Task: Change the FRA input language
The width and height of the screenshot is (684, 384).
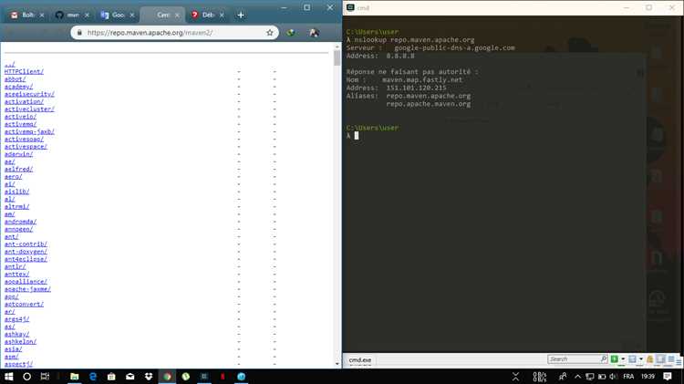Action: click(x=628, y=376)
